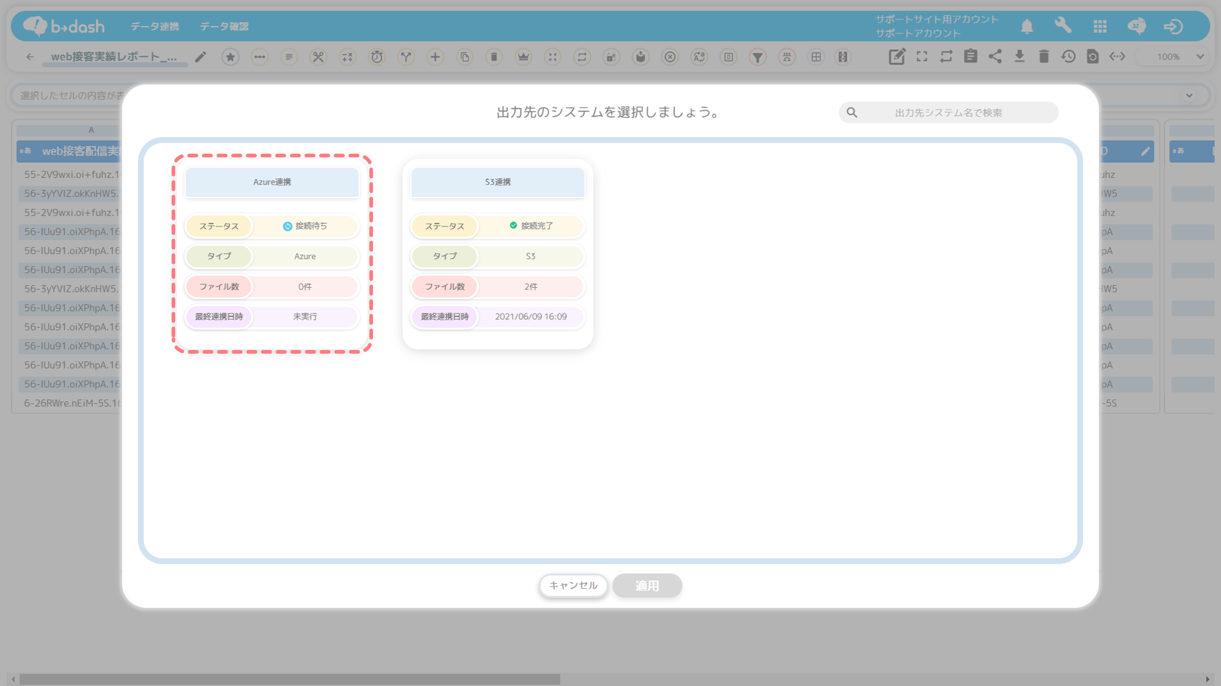This screenshot has width=1221, height=686.
Task: Expand the cell content bar chevron
Action: [x=1189, y=95]
